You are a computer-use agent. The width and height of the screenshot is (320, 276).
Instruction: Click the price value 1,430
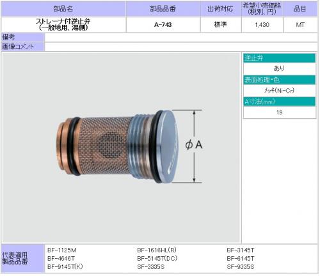[262, 25]
